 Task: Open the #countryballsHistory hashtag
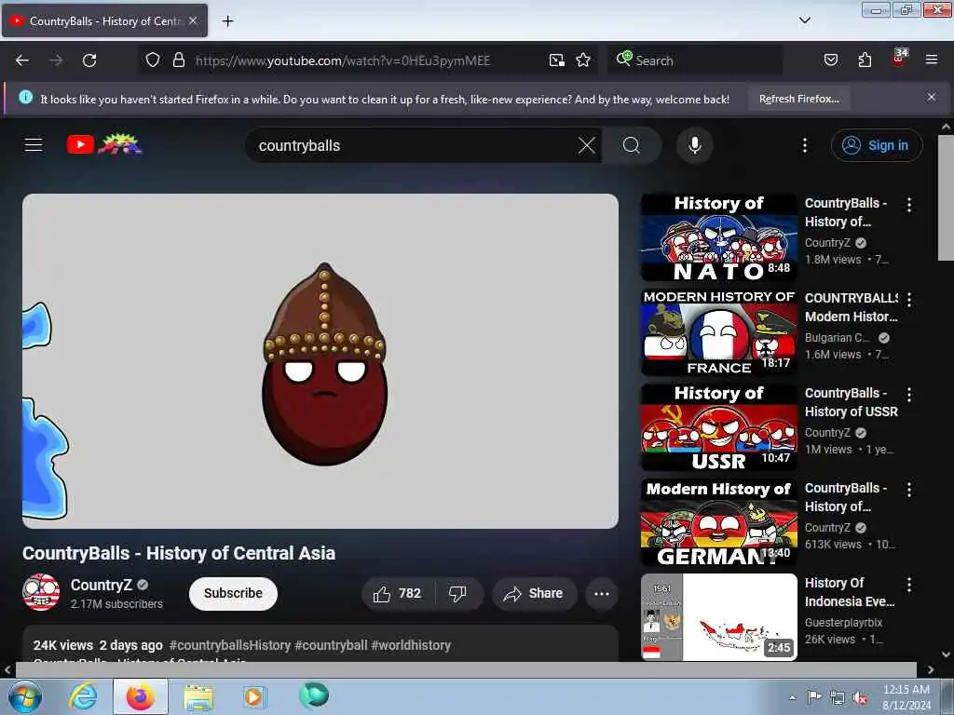coord(229,645)
